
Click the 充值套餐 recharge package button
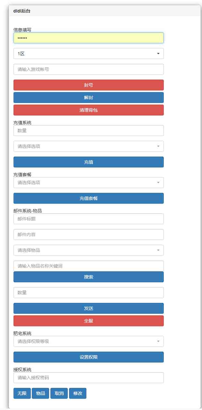point(88,198)
